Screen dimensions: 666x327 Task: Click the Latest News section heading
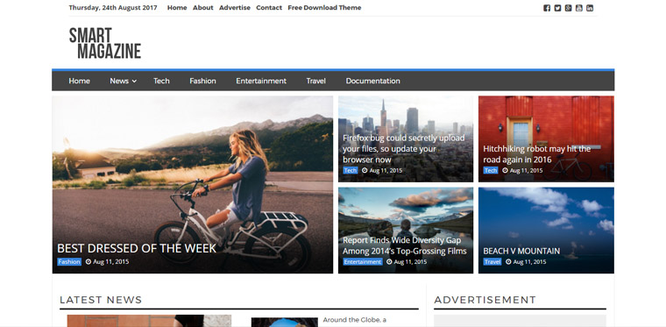101,300
